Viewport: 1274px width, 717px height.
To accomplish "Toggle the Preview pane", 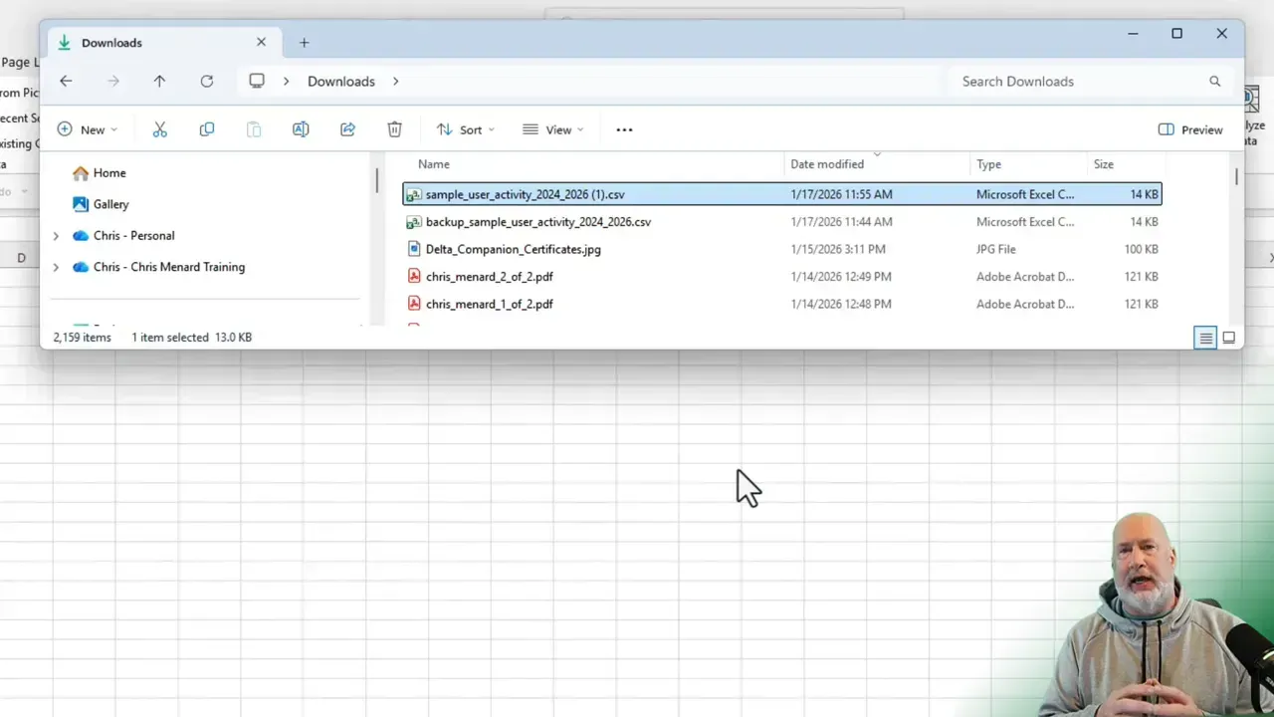I will (1189, 129).
